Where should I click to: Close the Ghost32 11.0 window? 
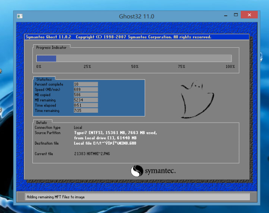pyautogui.click(x=249, y=15)
